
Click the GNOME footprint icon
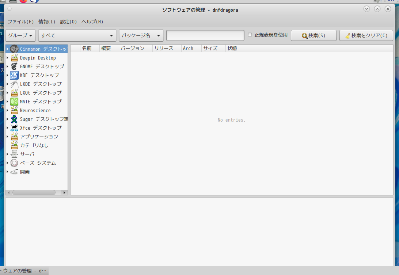click(14, 66)
